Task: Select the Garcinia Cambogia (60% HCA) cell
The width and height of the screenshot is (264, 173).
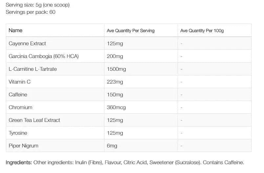Action: pyautogui.click(x=44, y=56)
